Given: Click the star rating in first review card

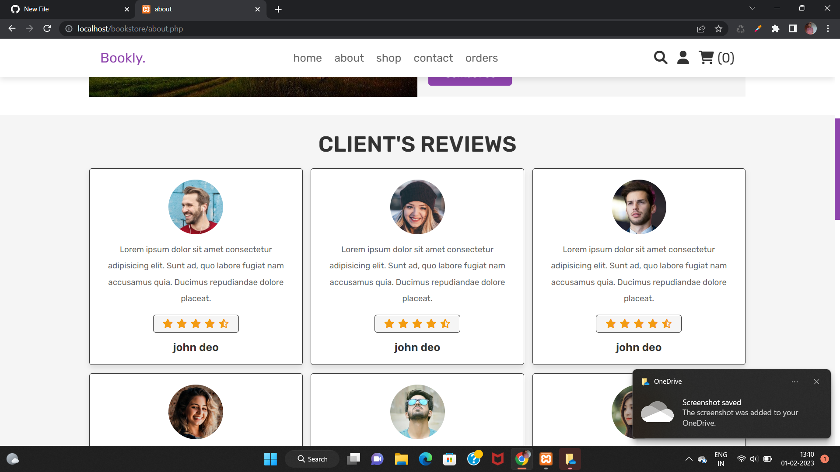Looking at the screenshot, I should click(196, 323).
